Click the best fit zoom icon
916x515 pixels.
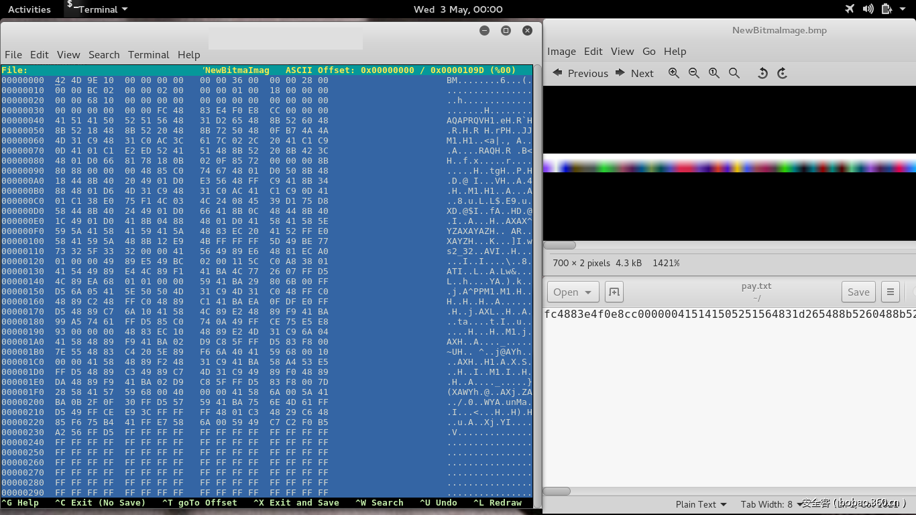pyautogui.click(x=734, y=73)
